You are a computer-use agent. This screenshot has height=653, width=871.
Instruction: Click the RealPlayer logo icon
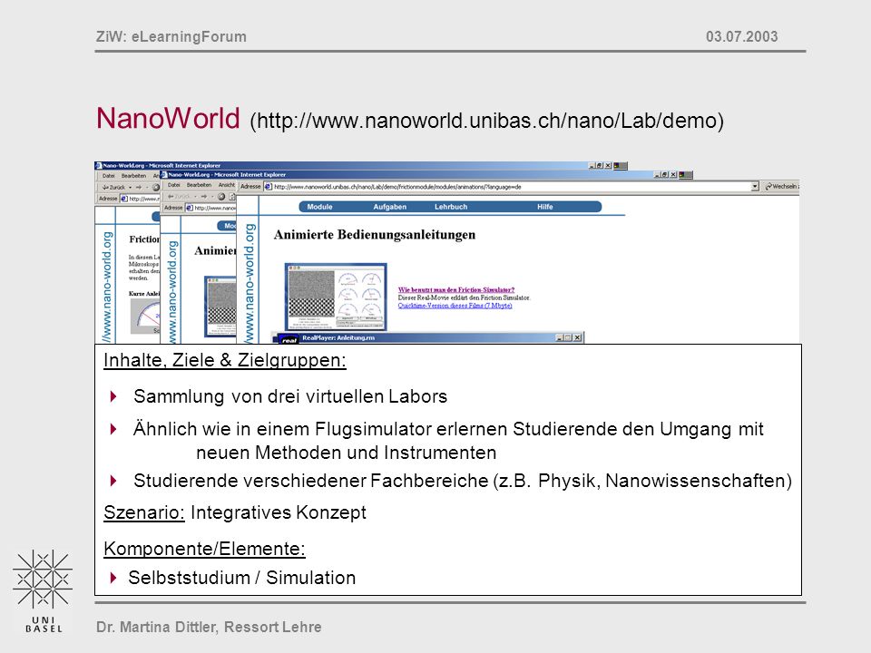(x=289, y=339)
